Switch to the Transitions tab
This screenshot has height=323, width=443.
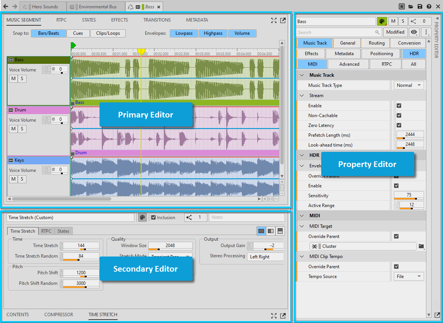pos(157,20)
